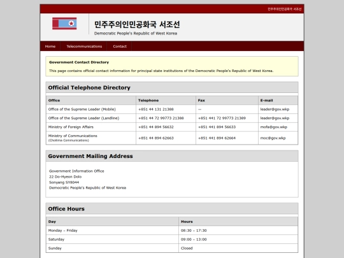Image resolution: width=344 pixels, height=258 pixels.
Task: Open the Contact menu item
Action: coord(120,47)
